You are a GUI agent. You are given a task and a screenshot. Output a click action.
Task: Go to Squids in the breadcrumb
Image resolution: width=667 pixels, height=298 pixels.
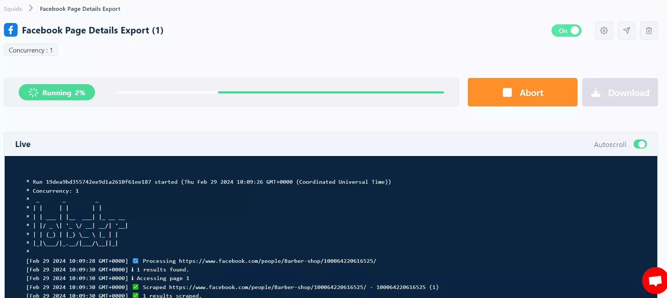coord(13,9)
